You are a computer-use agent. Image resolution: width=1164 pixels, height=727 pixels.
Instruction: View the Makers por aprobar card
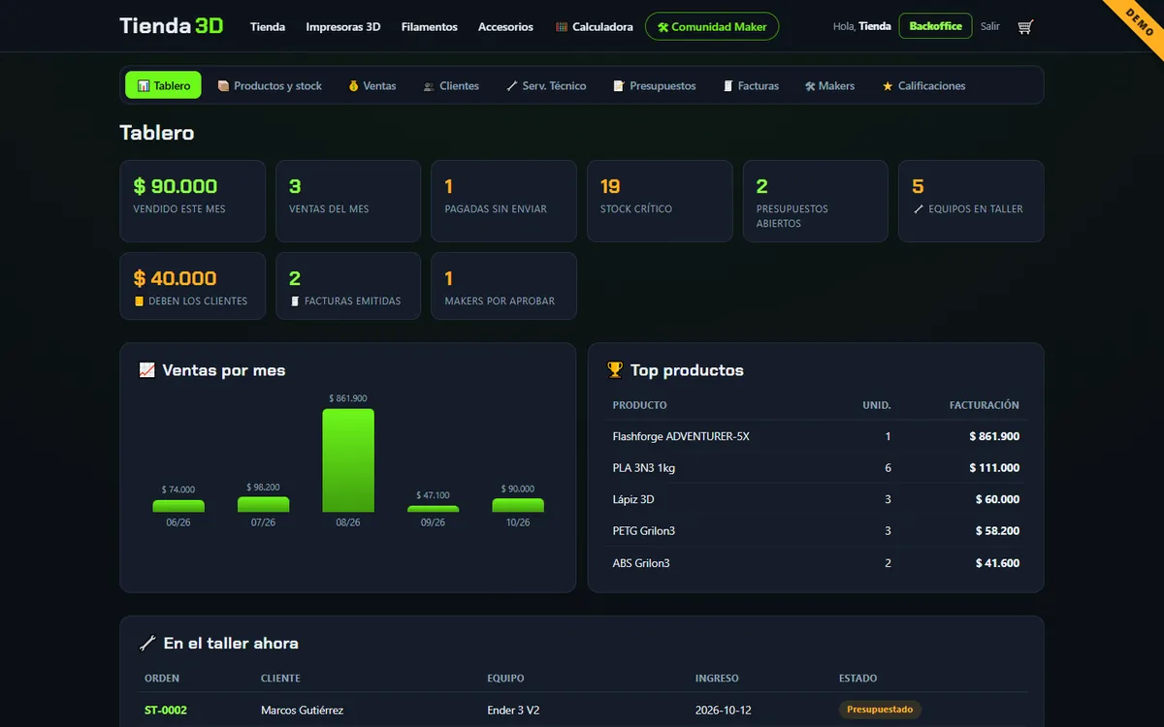(x=503, y=286)
